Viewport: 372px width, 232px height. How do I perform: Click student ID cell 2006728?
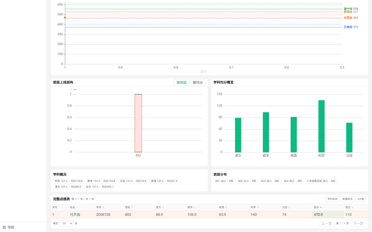103,214
